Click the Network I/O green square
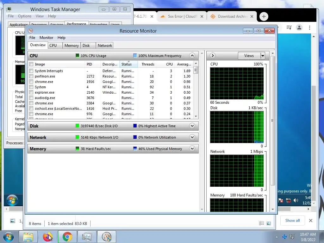This screenshot has height=243, width=324. pos(77,137)
